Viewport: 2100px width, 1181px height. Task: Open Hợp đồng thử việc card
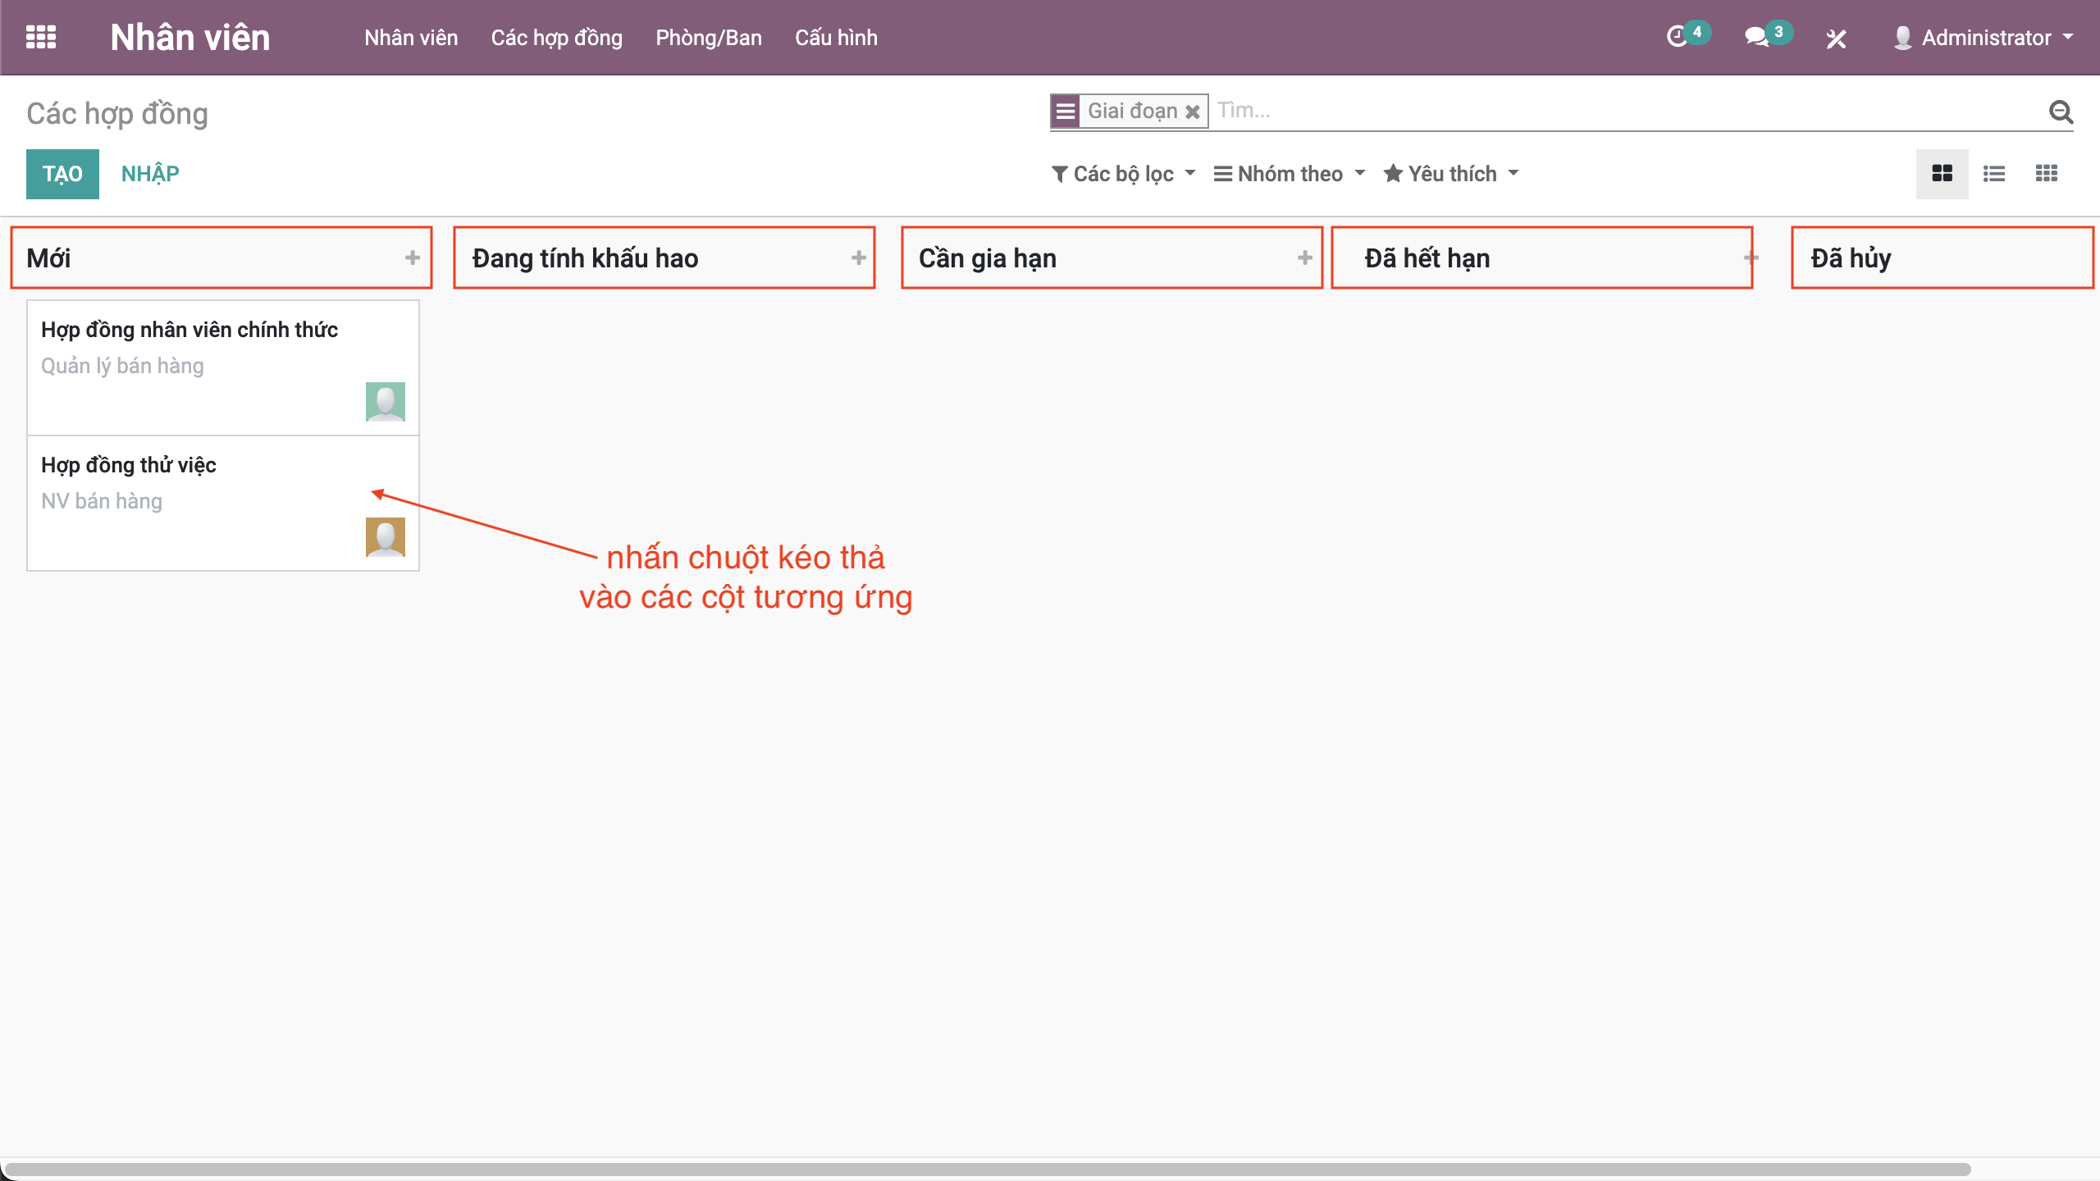[129, 465]
